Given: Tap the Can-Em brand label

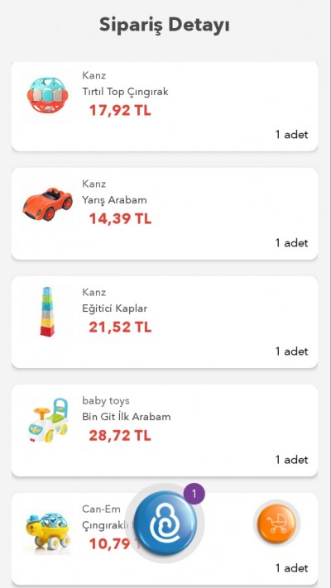Looking at the screenshot, I should click(x=101, y=509).
